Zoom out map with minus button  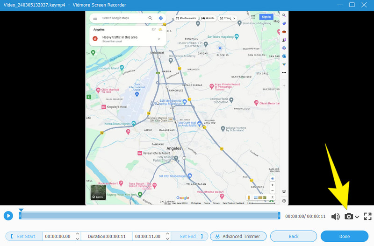pyautogui.click(x=273, y=191)
